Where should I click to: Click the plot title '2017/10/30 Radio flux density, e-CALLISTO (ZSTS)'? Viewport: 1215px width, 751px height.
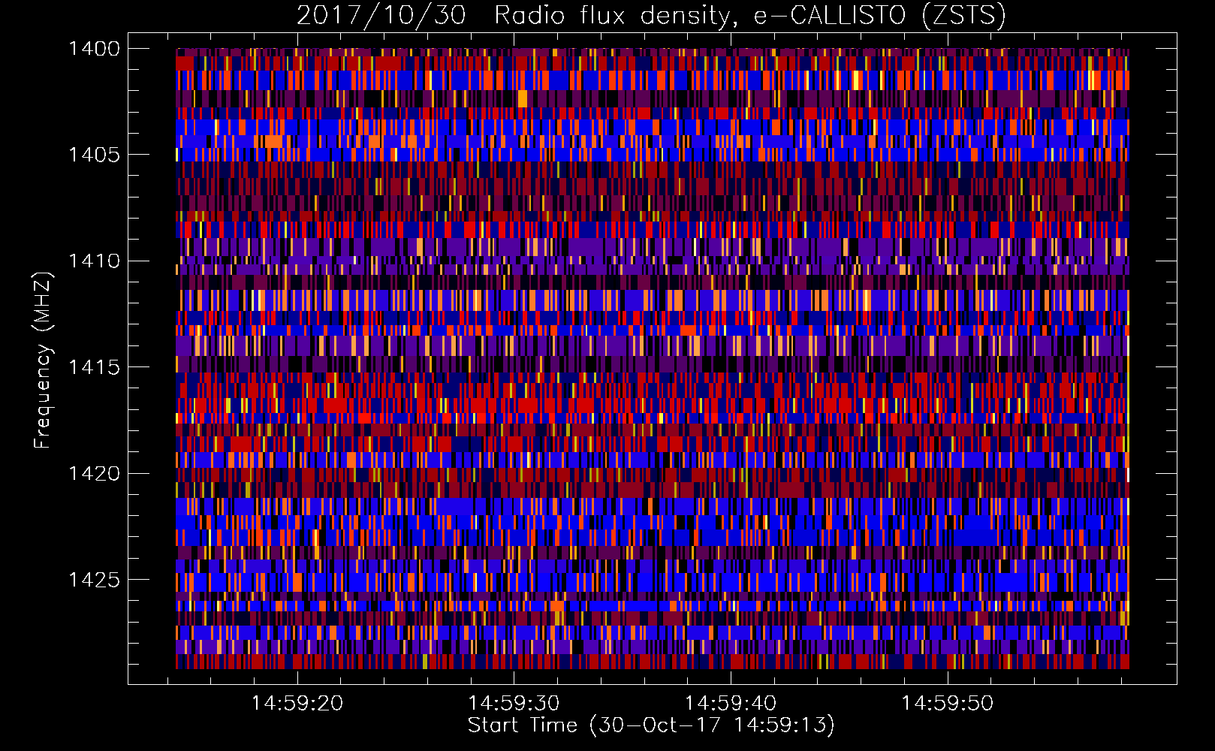click(x=651, y=16)
